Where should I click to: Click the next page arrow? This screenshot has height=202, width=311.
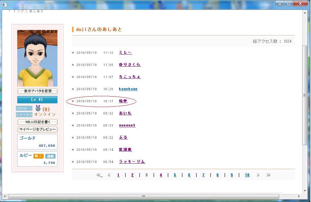coord(258,175)
